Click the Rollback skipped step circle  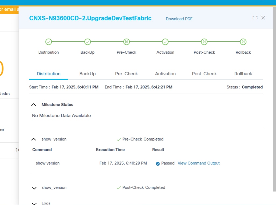coord(243,42)
